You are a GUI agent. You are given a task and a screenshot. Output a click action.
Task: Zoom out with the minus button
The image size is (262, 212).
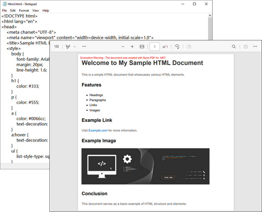(123, 47)
